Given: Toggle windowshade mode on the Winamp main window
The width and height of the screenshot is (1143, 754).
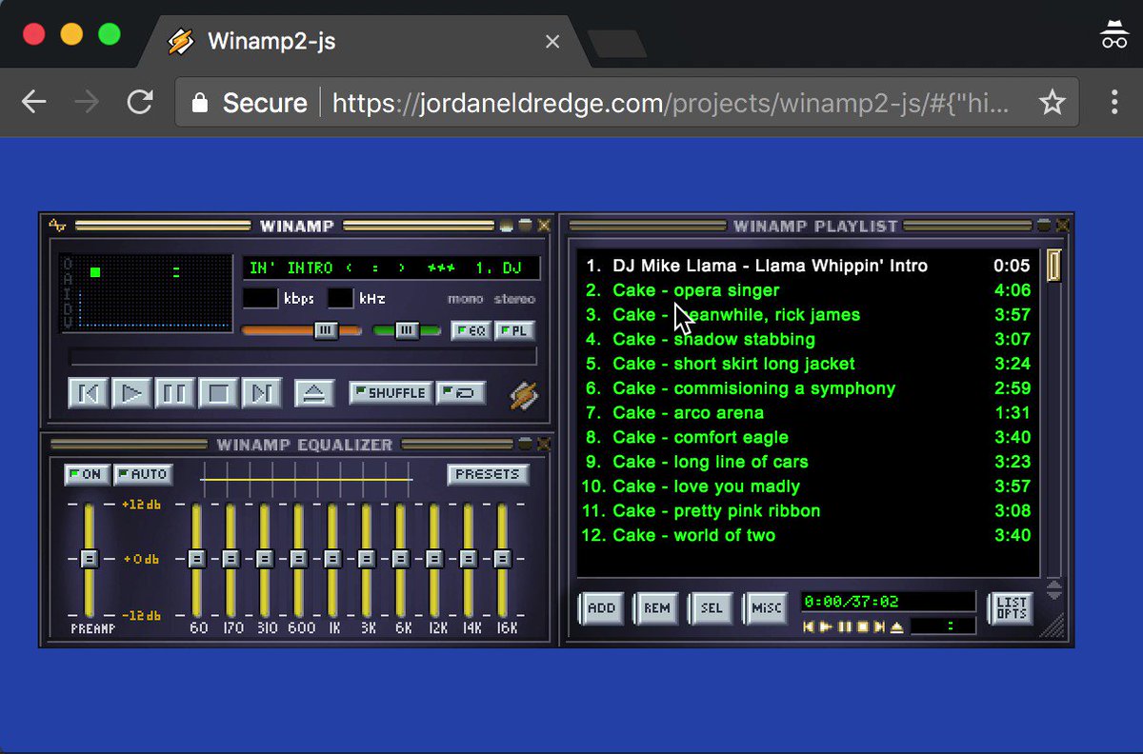Looking at the screenshot, I should click(x=525, y=226).
